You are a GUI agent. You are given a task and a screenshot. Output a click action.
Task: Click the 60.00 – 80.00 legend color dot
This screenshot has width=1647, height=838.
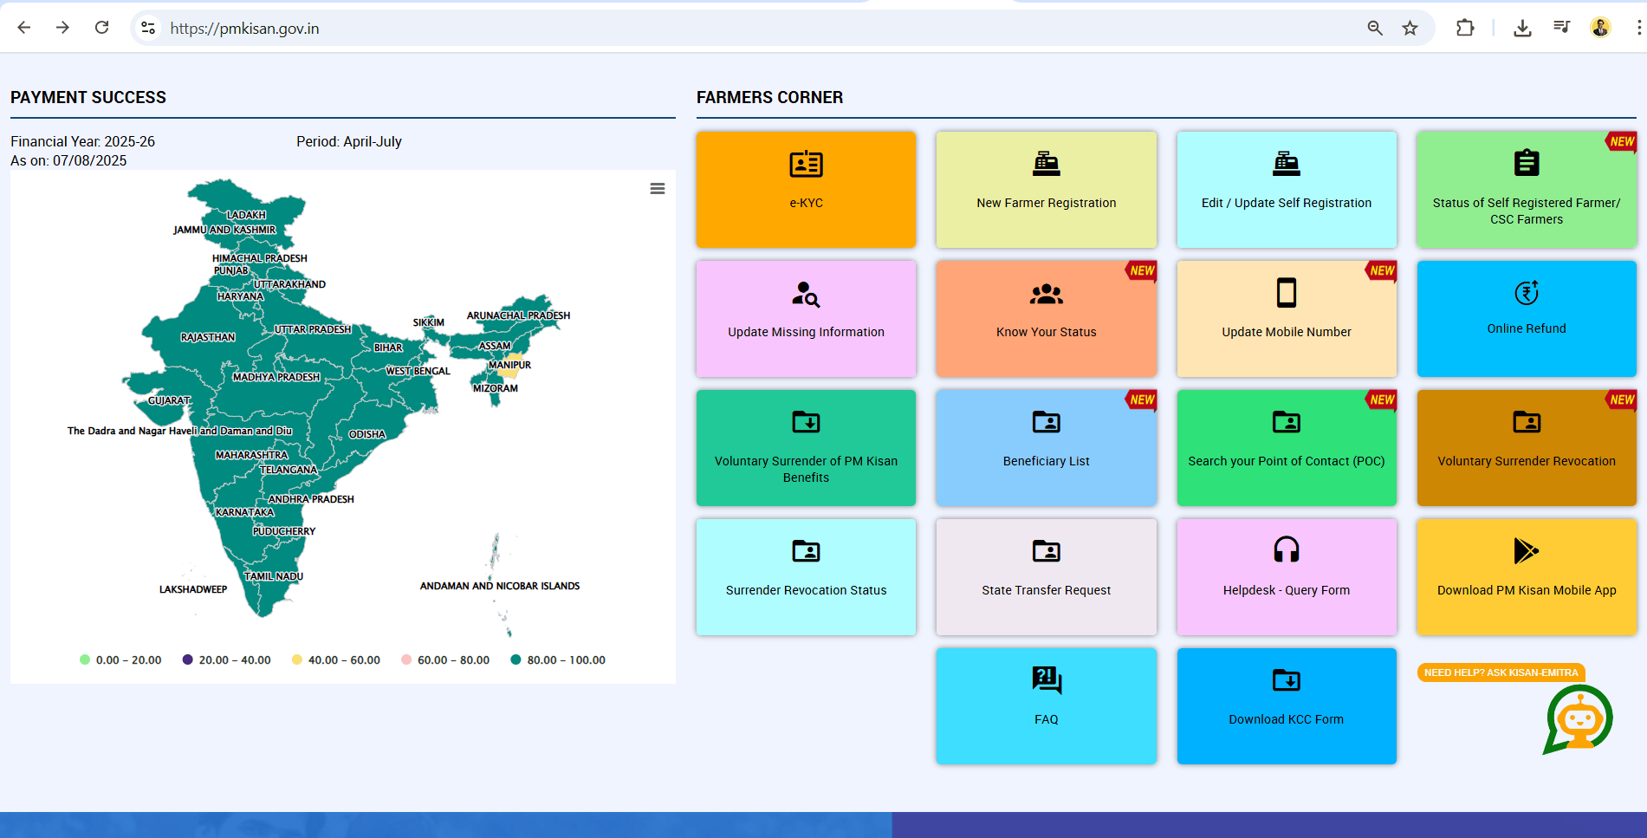(406, 660)
